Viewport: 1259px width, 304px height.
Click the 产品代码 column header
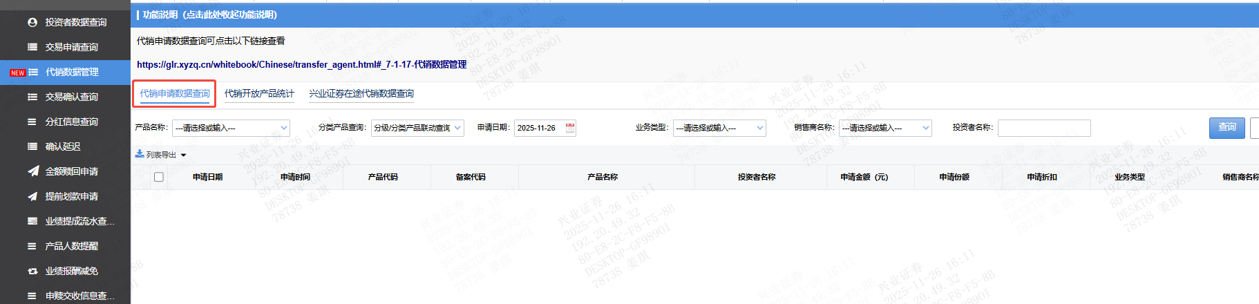click(x=383, y=177)
